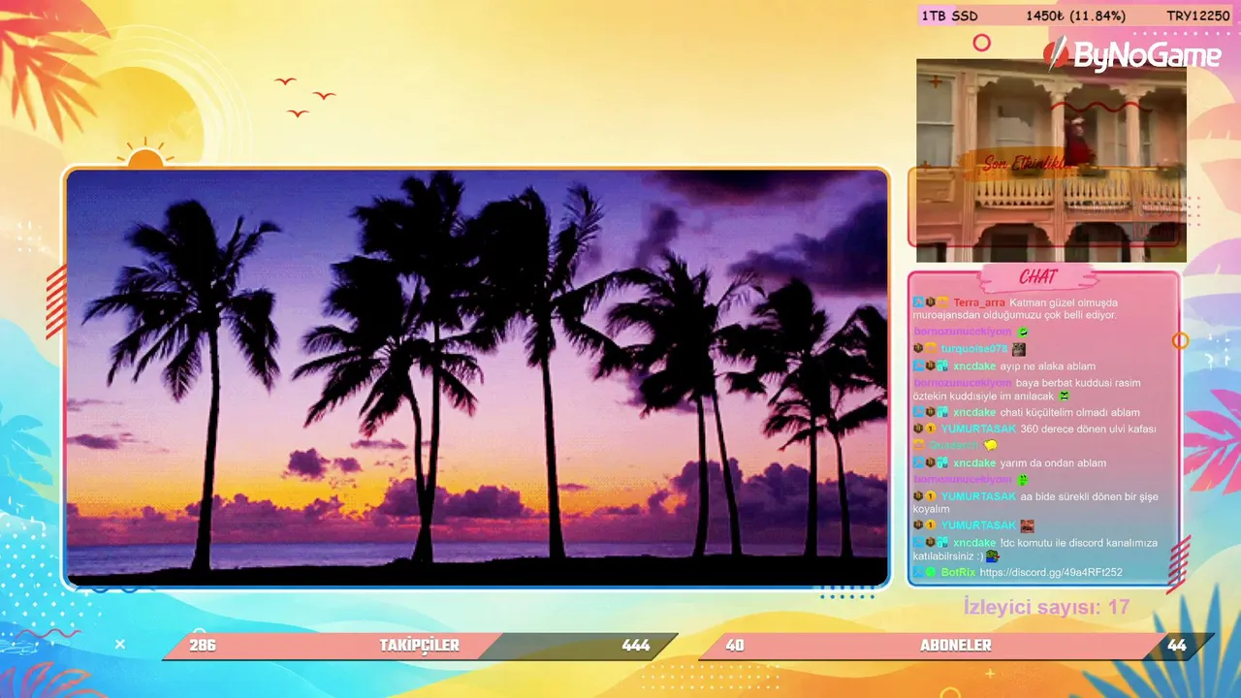Click the "İzleyici sayısı: 17" viewer count
Screen dimensions: 1241x698
(1047, 608)
